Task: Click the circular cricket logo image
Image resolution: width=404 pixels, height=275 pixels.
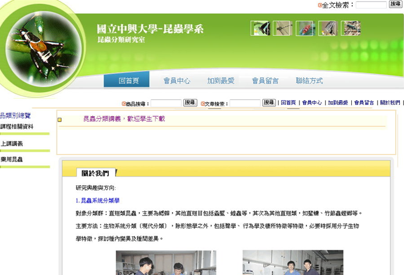Action: click(43, 49)
